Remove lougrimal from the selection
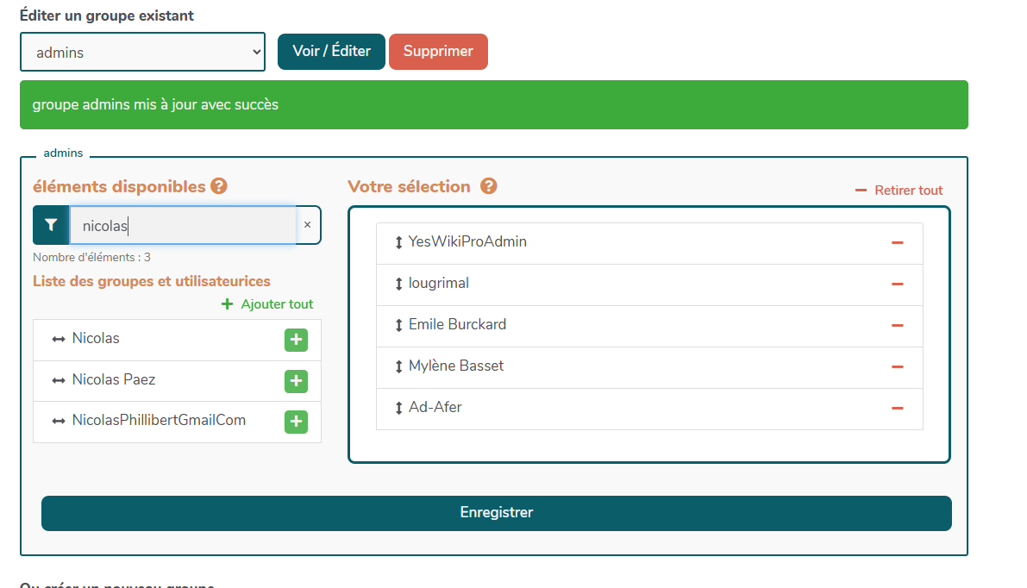The height and width of the screenshot is (588, 1027). point(897,285)
